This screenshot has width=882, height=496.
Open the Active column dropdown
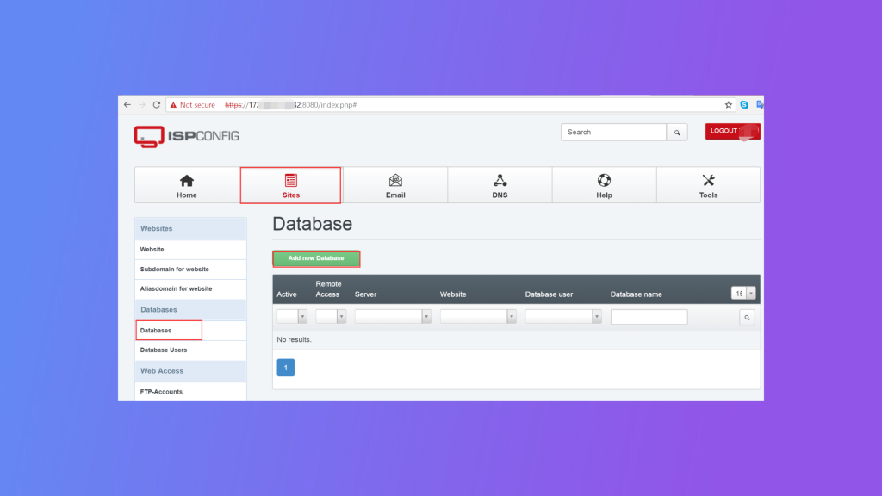290,316
